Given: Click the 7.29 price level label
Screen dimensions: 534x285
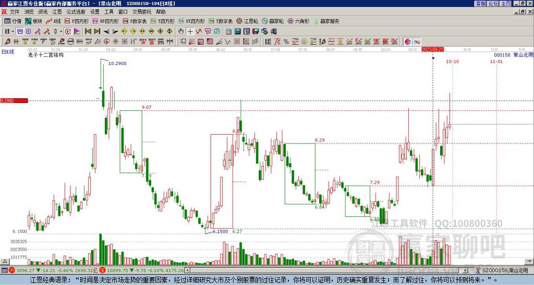Looking at the screenshot, I should 374,183.
